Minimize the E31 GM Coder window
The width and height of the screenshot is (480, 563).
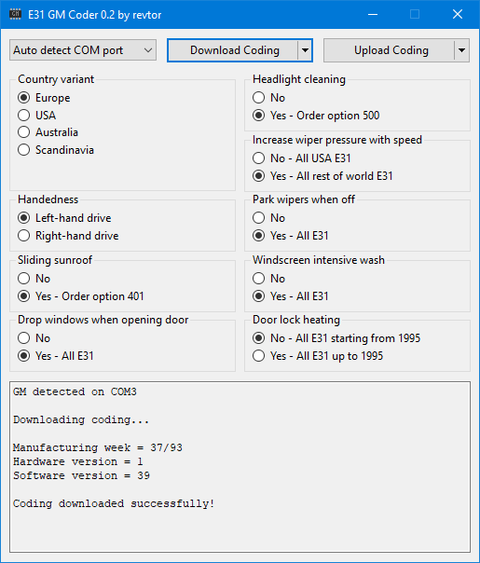[x=373, y=14]
